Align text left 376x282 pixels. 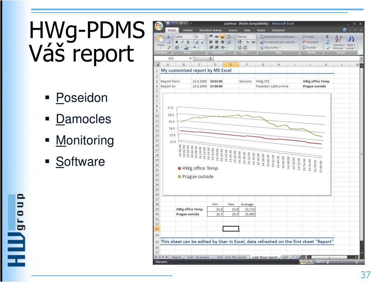[211, 42]
